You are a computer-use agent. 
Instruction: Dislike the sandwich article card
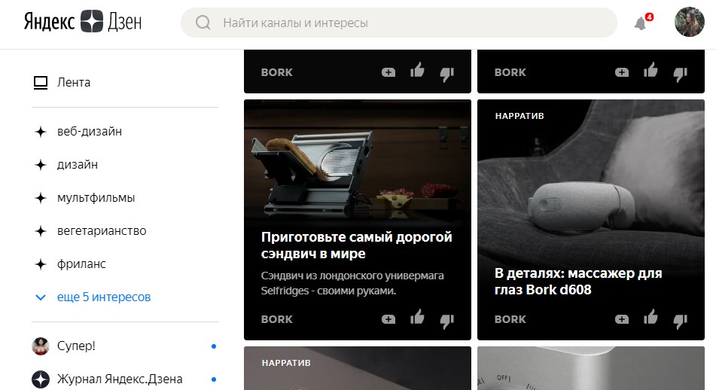tap(446, 321)
